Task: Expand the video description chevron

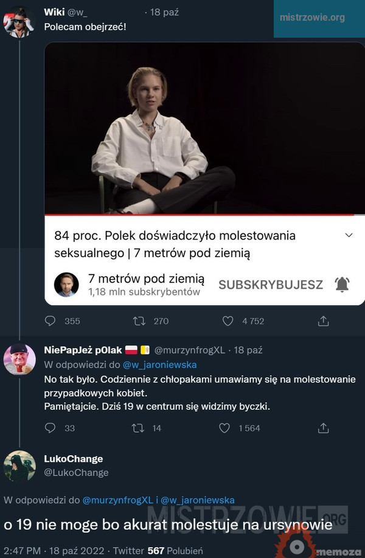Action: pyautogui.click(x=349, y=235)
